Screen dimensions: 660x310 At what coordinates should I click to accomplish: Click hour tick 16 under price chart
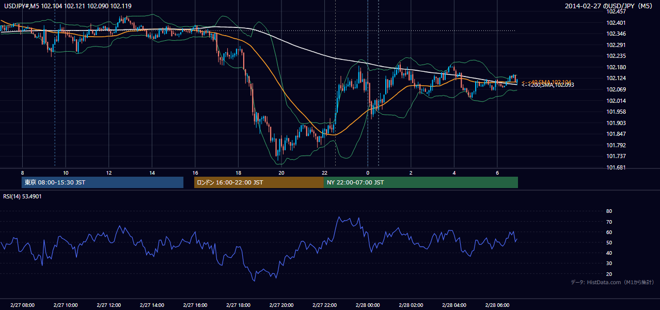tap(195, 173)
